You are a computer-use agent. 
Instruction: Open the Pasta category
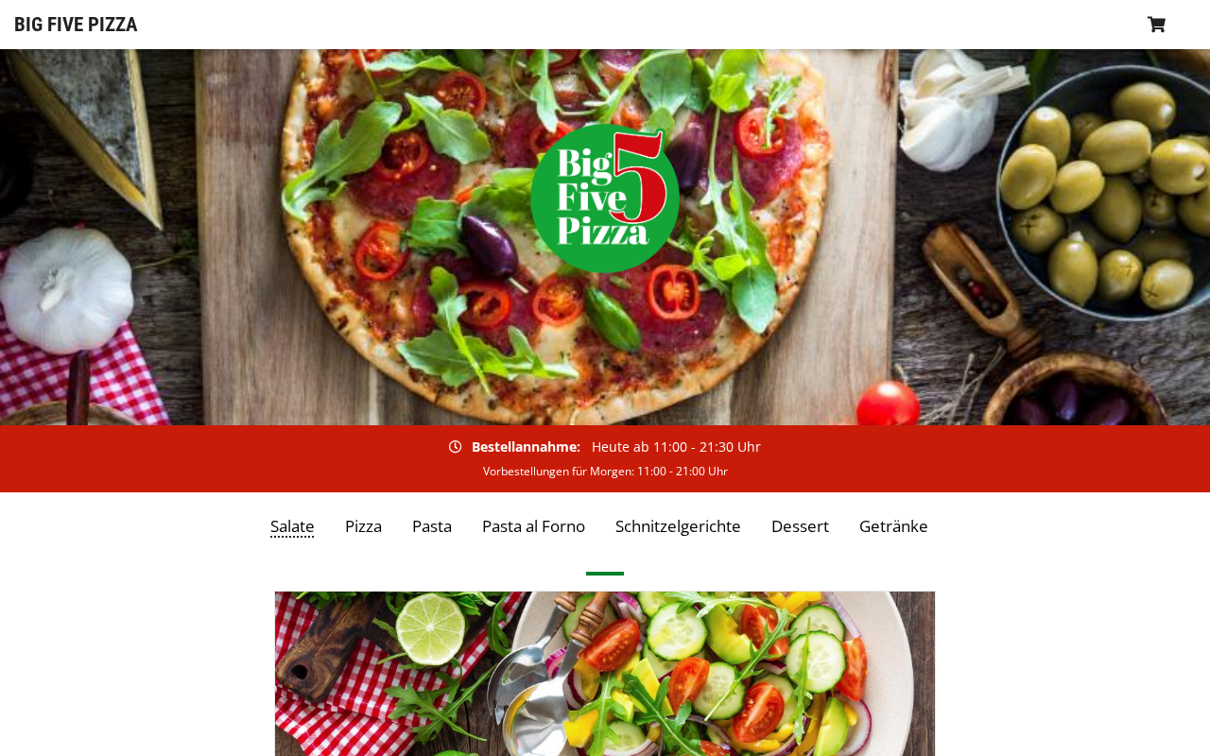(432, 526)
